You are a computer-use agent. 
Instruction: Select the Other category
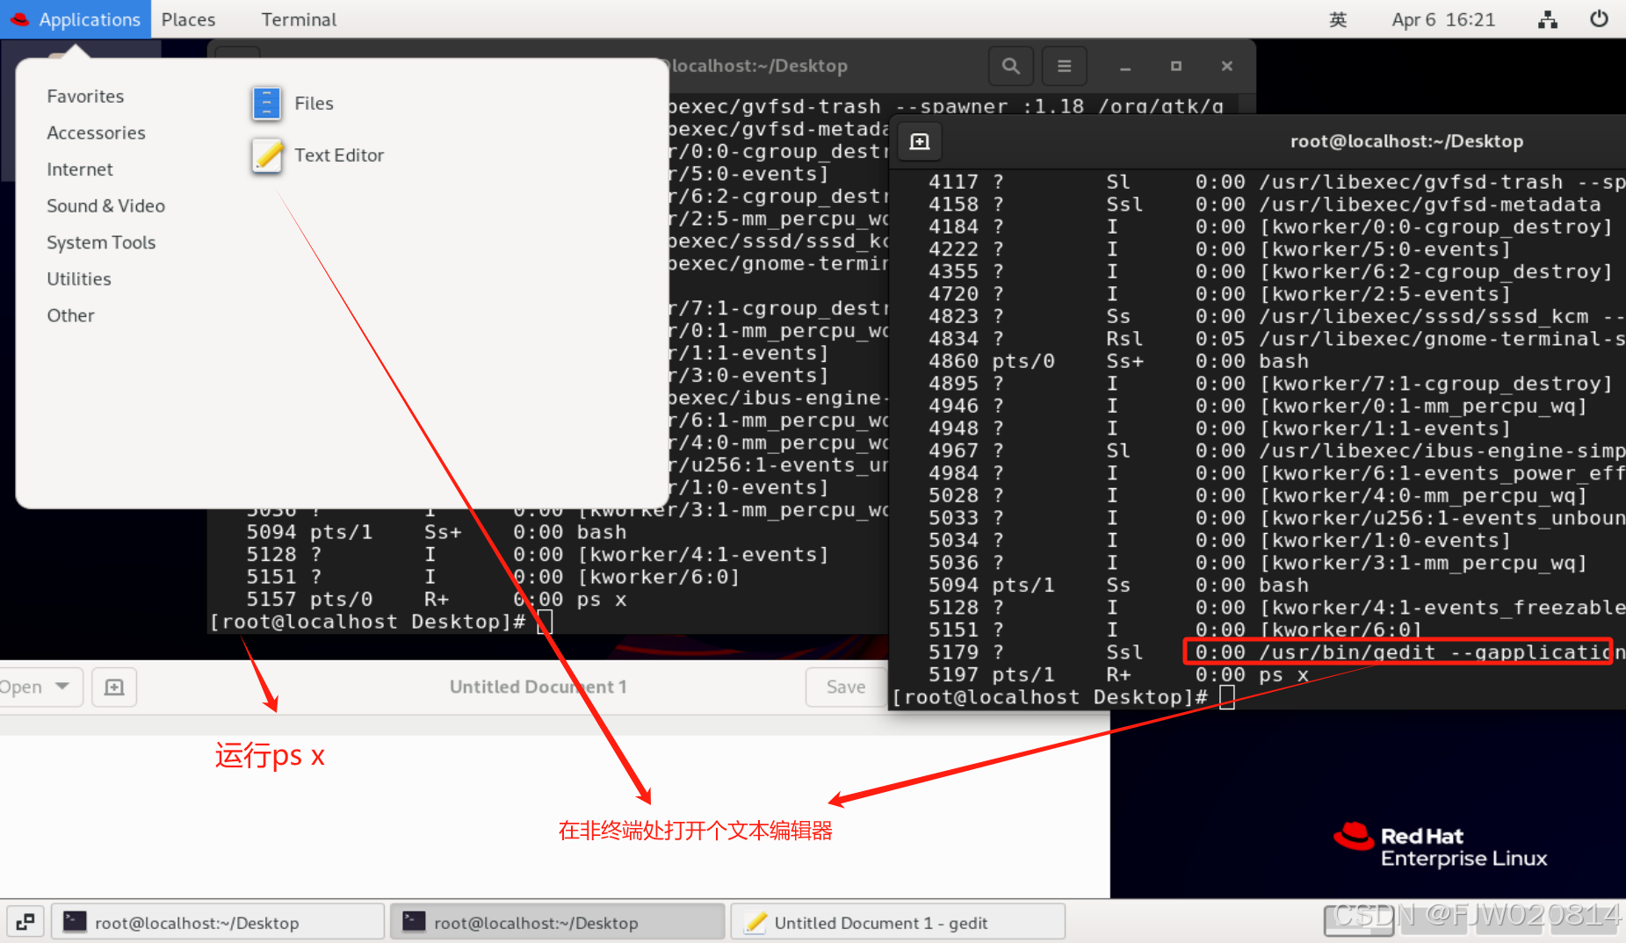pos(70,316)
